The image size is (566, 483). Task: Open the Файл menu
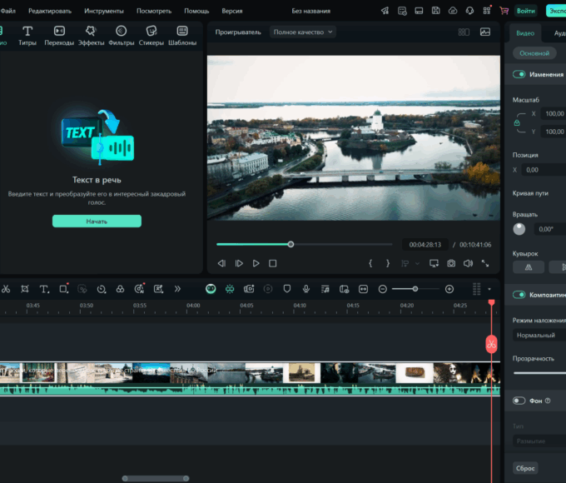[x=8, y=11]
